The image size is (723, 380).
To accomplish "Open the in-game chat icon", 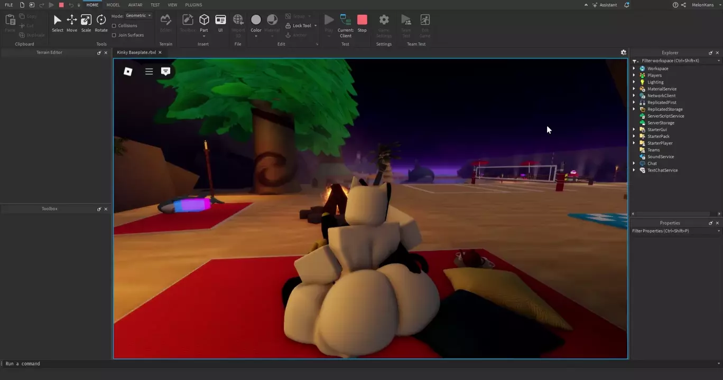I will [166, 71].
